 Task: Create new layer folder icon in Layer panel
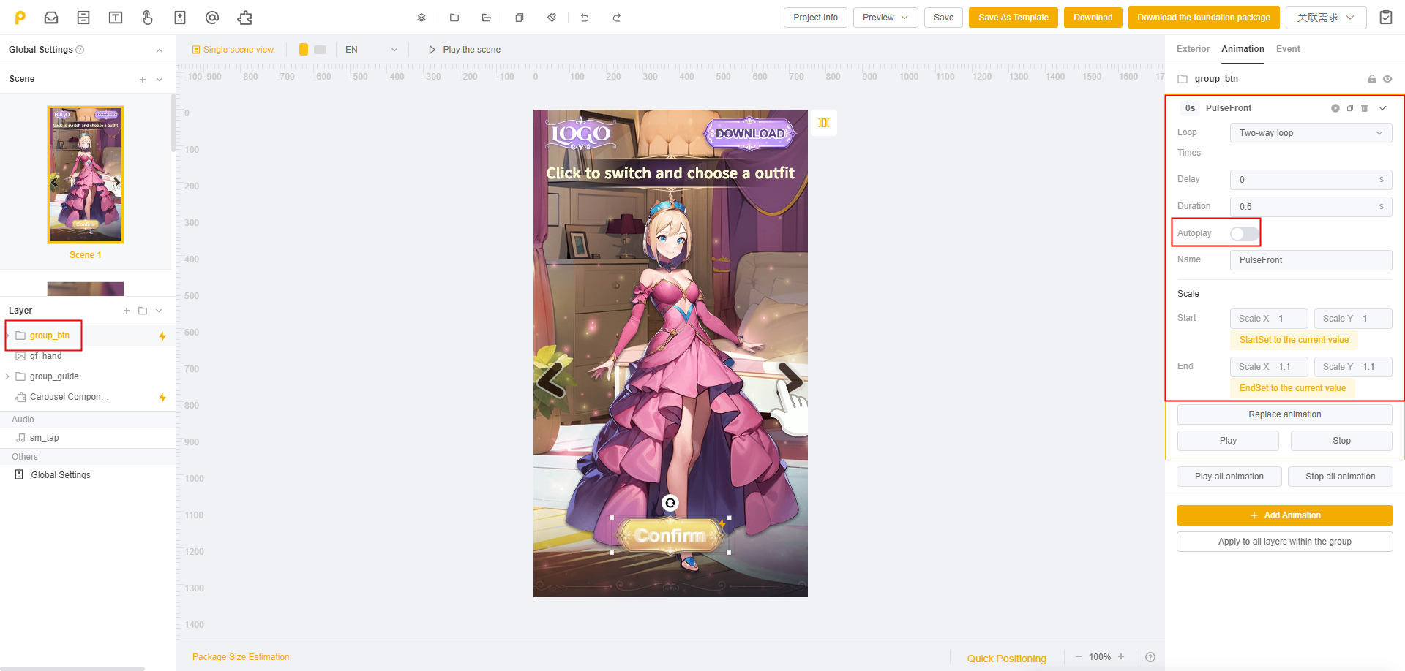pos(143,311)
